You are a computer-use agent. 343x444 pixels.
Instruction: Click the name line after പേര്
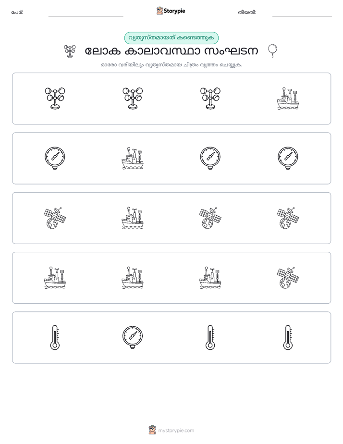click(86, 14)
